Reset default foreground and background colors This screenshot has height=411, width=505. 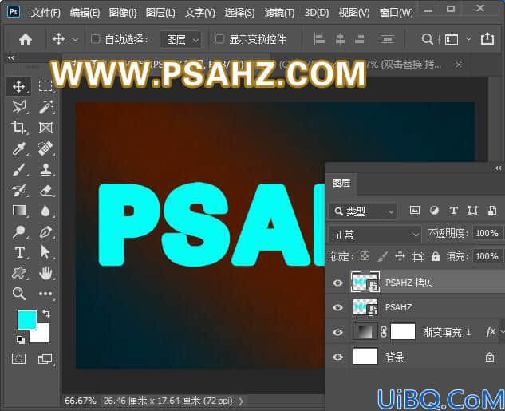coord(20,339)
